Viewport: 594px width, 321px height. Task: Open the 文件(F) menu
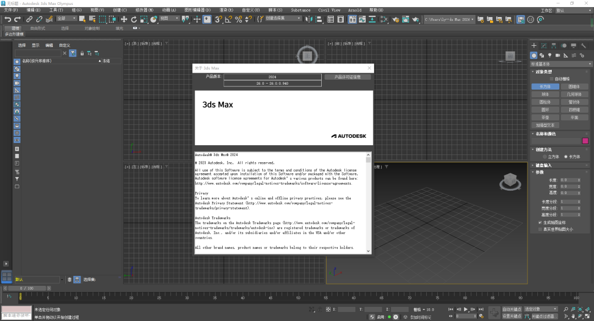tap(10, 10)
